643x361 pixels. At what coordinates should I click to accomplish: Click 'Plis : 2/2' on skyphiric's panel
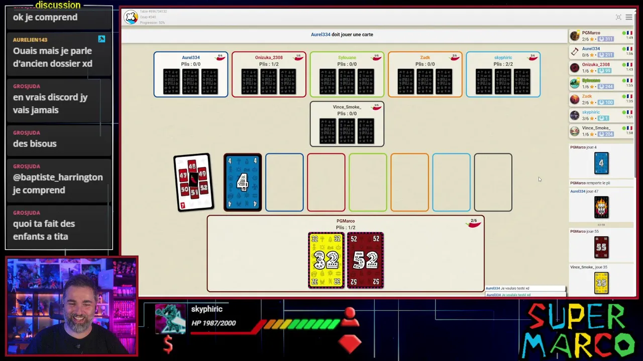pyautogui.click(x=503, y=64)
